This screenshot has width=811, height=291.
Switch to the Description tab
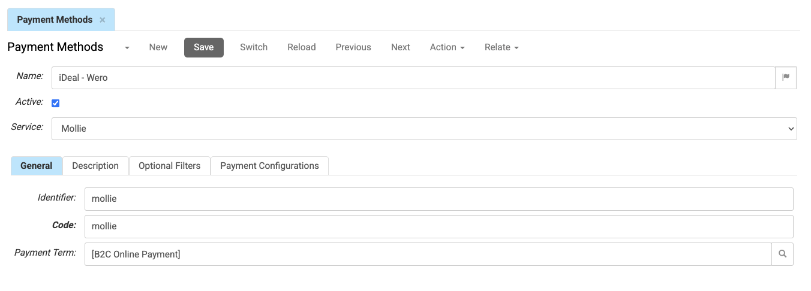pyautogui.click(x=95, y=166)
